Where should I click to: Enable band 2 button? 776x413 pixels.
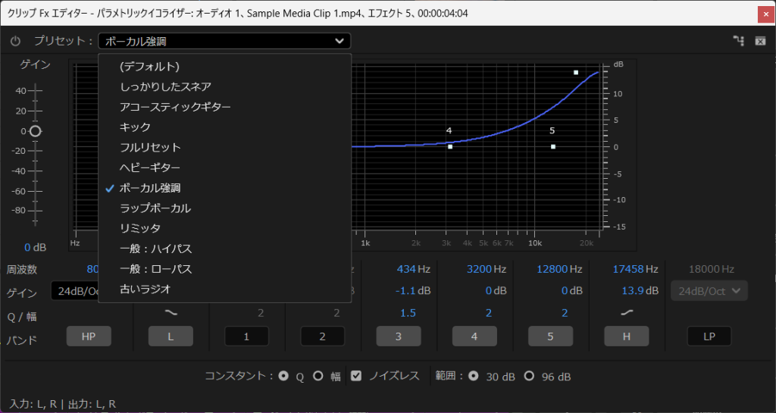[x=322, y=336]
